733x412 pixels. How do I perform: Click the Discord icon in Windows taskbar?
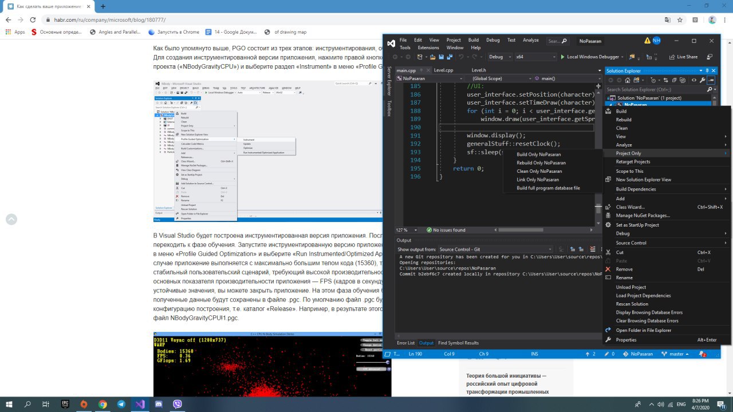(159, 404)
